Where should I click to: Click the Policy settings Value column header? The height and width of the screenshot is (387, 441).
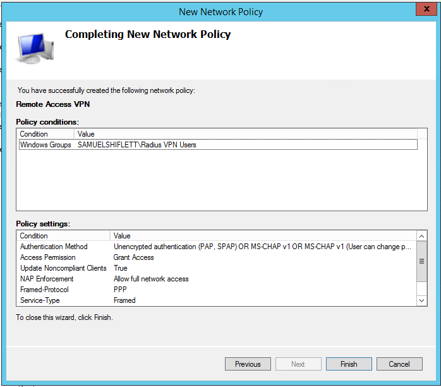263,236
